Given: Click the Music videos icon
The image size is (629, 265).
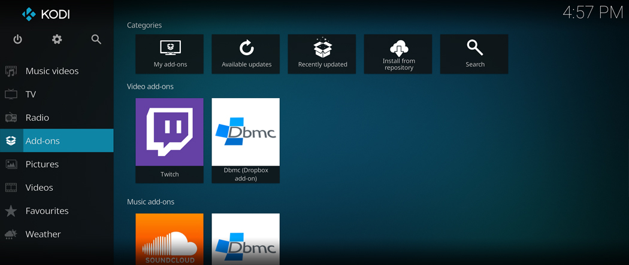Looking at the screenshot, I should coord(11,71).
